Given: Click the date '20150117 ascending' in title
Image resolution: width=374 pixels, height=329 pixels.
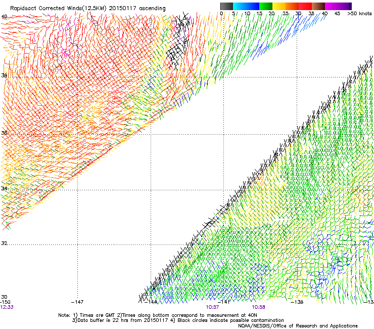Looking at the screenshot, I should click(x=137, y=9).
